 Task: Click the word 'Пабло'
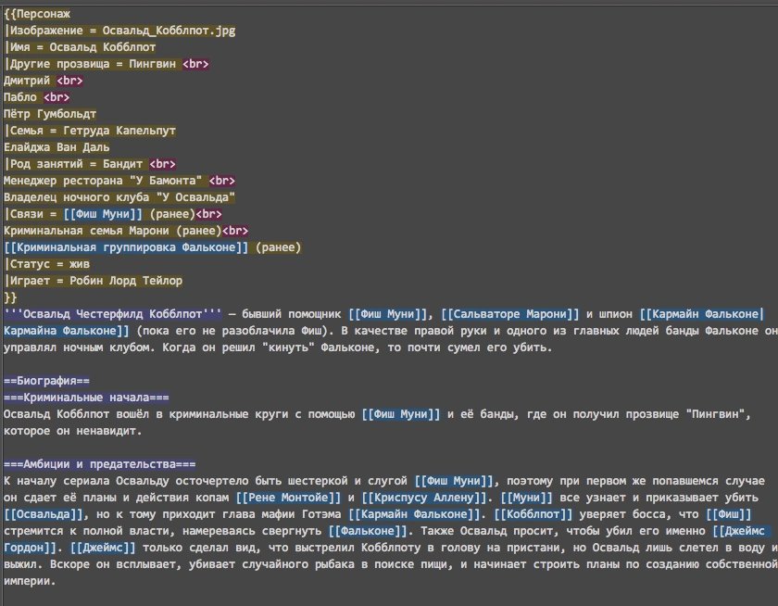tap(20, 97)
